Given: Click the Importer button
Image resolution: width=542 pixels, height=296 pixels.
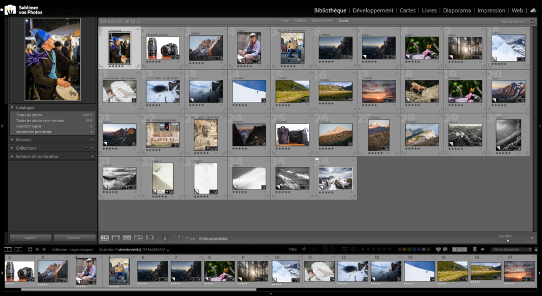Looking at the screenshot, I should pyautogui.click(x=30, y=238).
